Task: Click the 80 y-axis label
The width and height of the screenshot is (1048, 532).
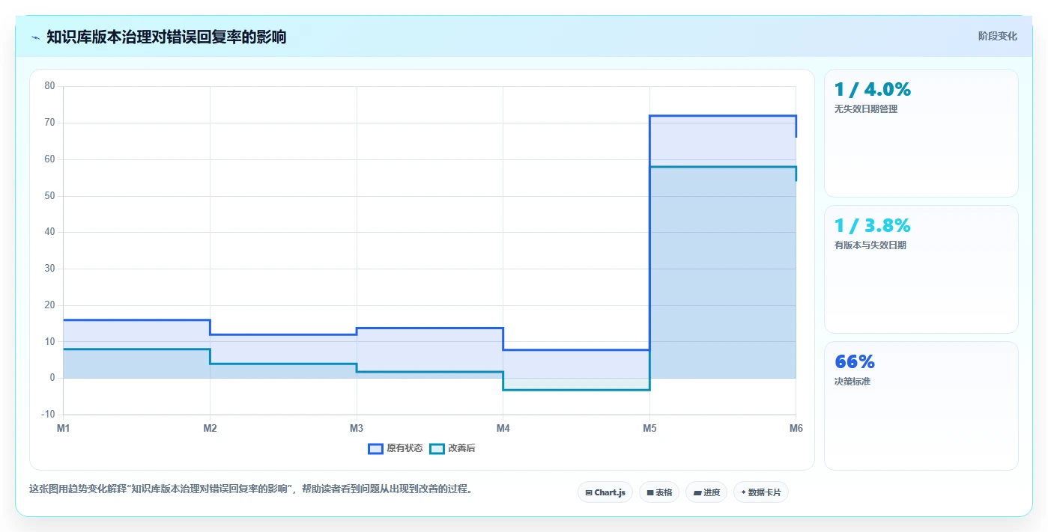Action: [50, 86]
